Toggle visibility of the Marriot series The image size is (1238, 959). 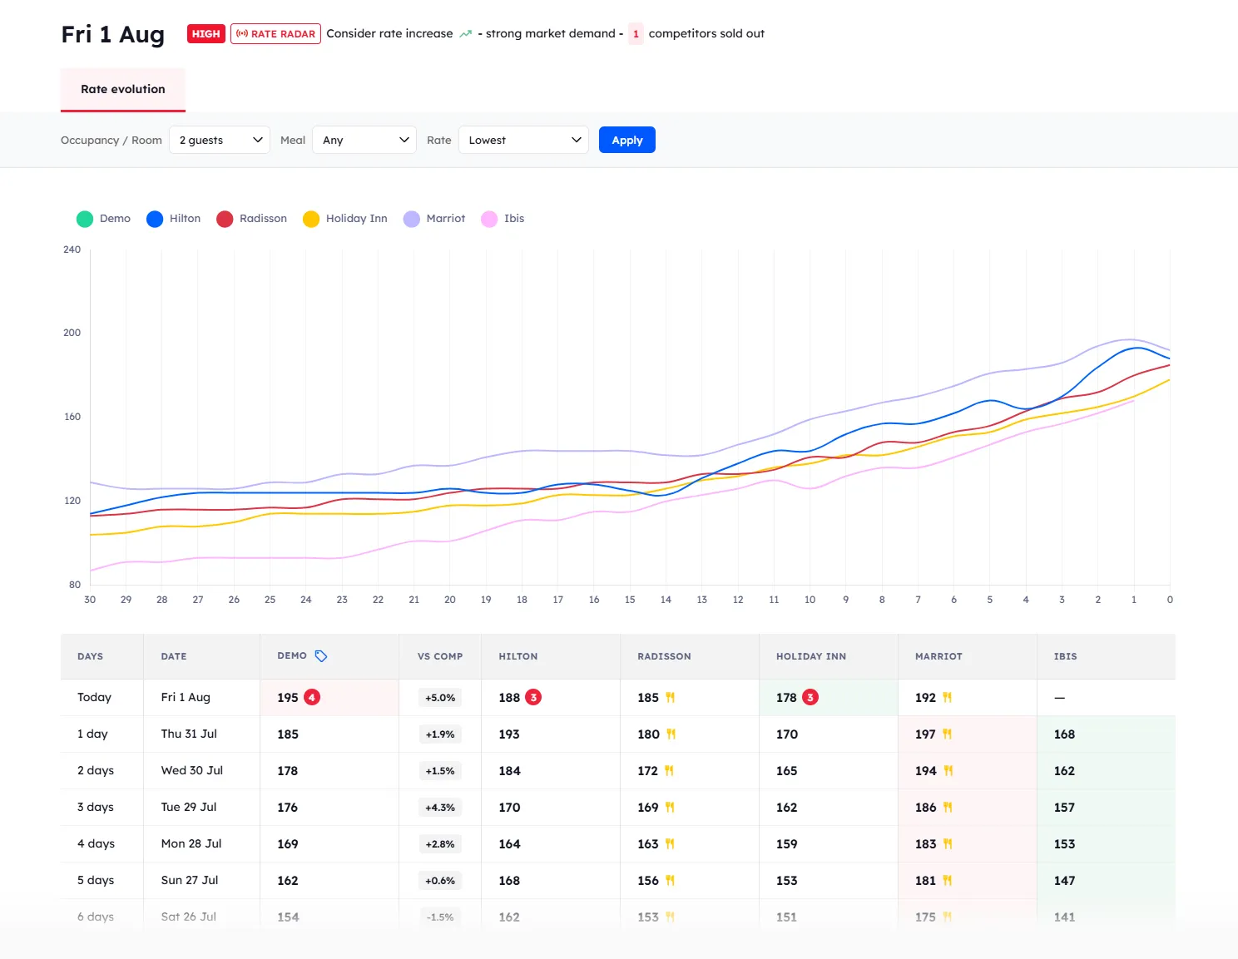434,218
